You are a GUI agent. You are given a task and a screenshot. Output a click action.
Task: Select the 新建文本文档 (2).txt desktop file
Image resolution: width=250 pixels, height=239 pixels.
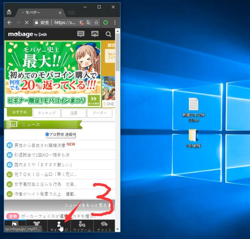[194, 110]
